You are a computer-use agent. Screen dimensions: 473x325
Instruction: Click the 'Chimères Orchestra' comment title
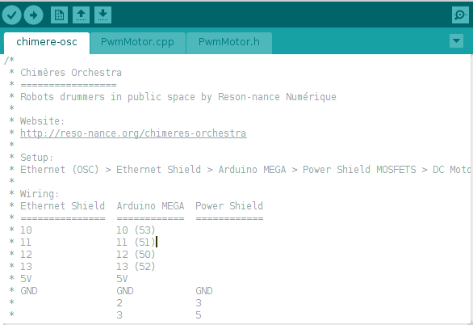click(x=71, y=73)
